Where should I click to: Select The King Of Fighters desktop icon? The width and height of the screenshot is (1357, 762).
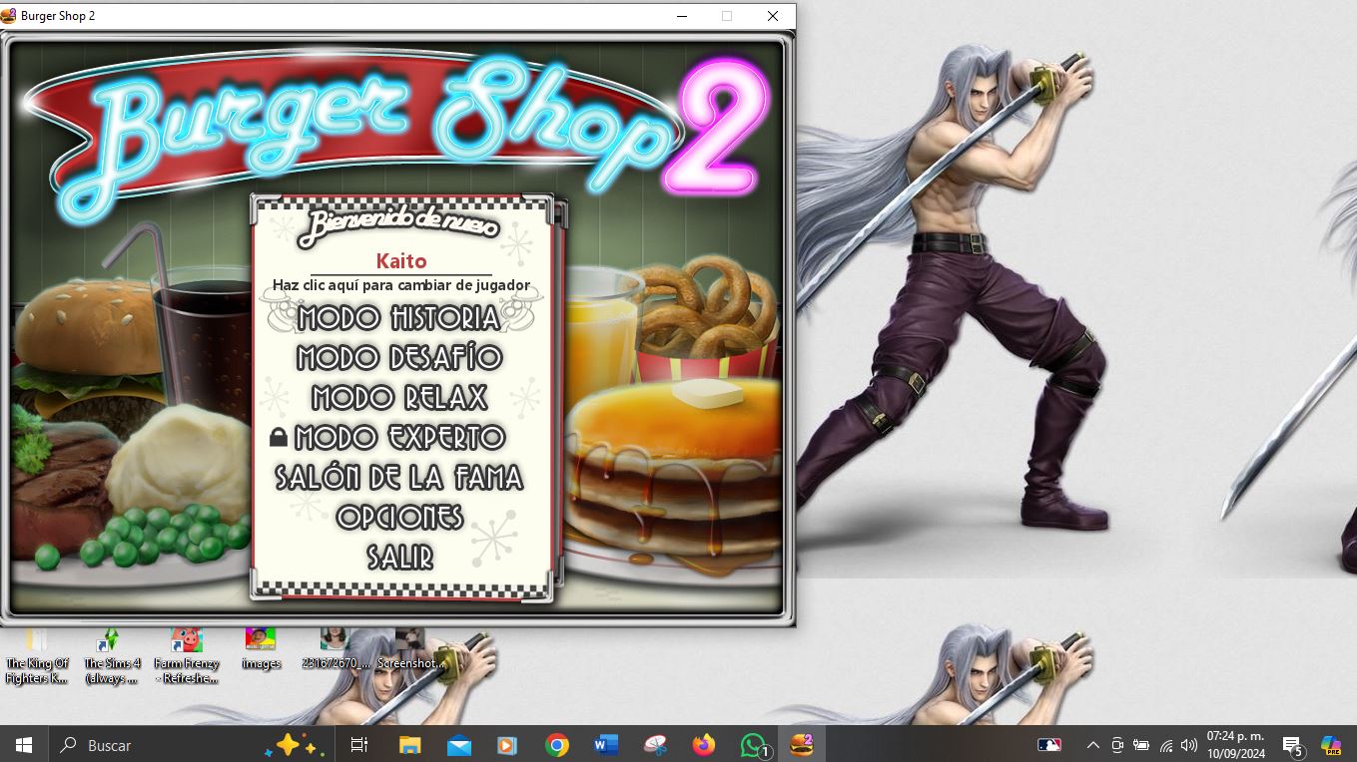[x=37, y=656]
